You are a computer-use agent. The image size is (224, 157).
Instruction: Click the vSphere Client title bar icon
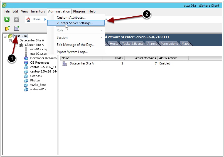(x=4, y=6)
